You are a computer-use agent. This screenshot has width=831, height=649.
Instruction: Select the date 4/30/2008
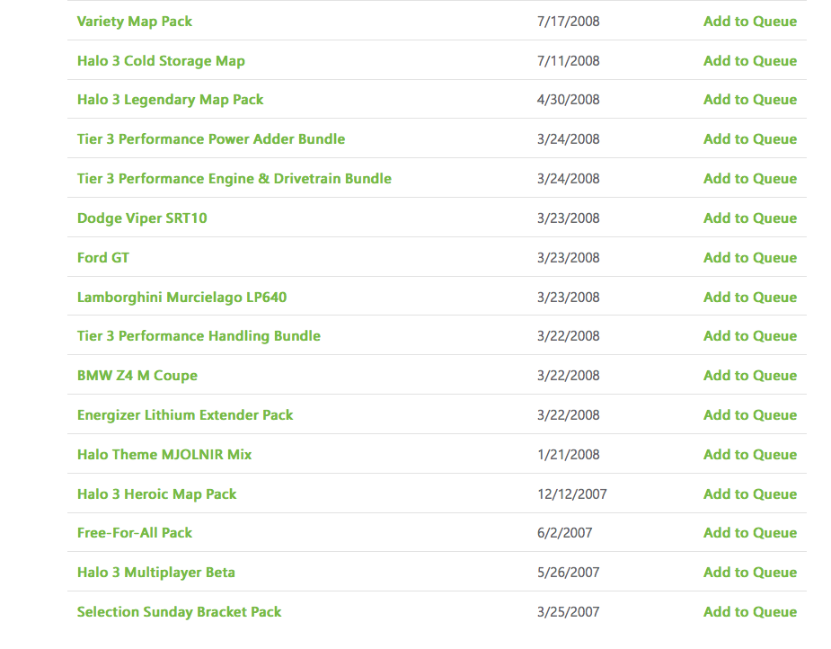point(568,100)
